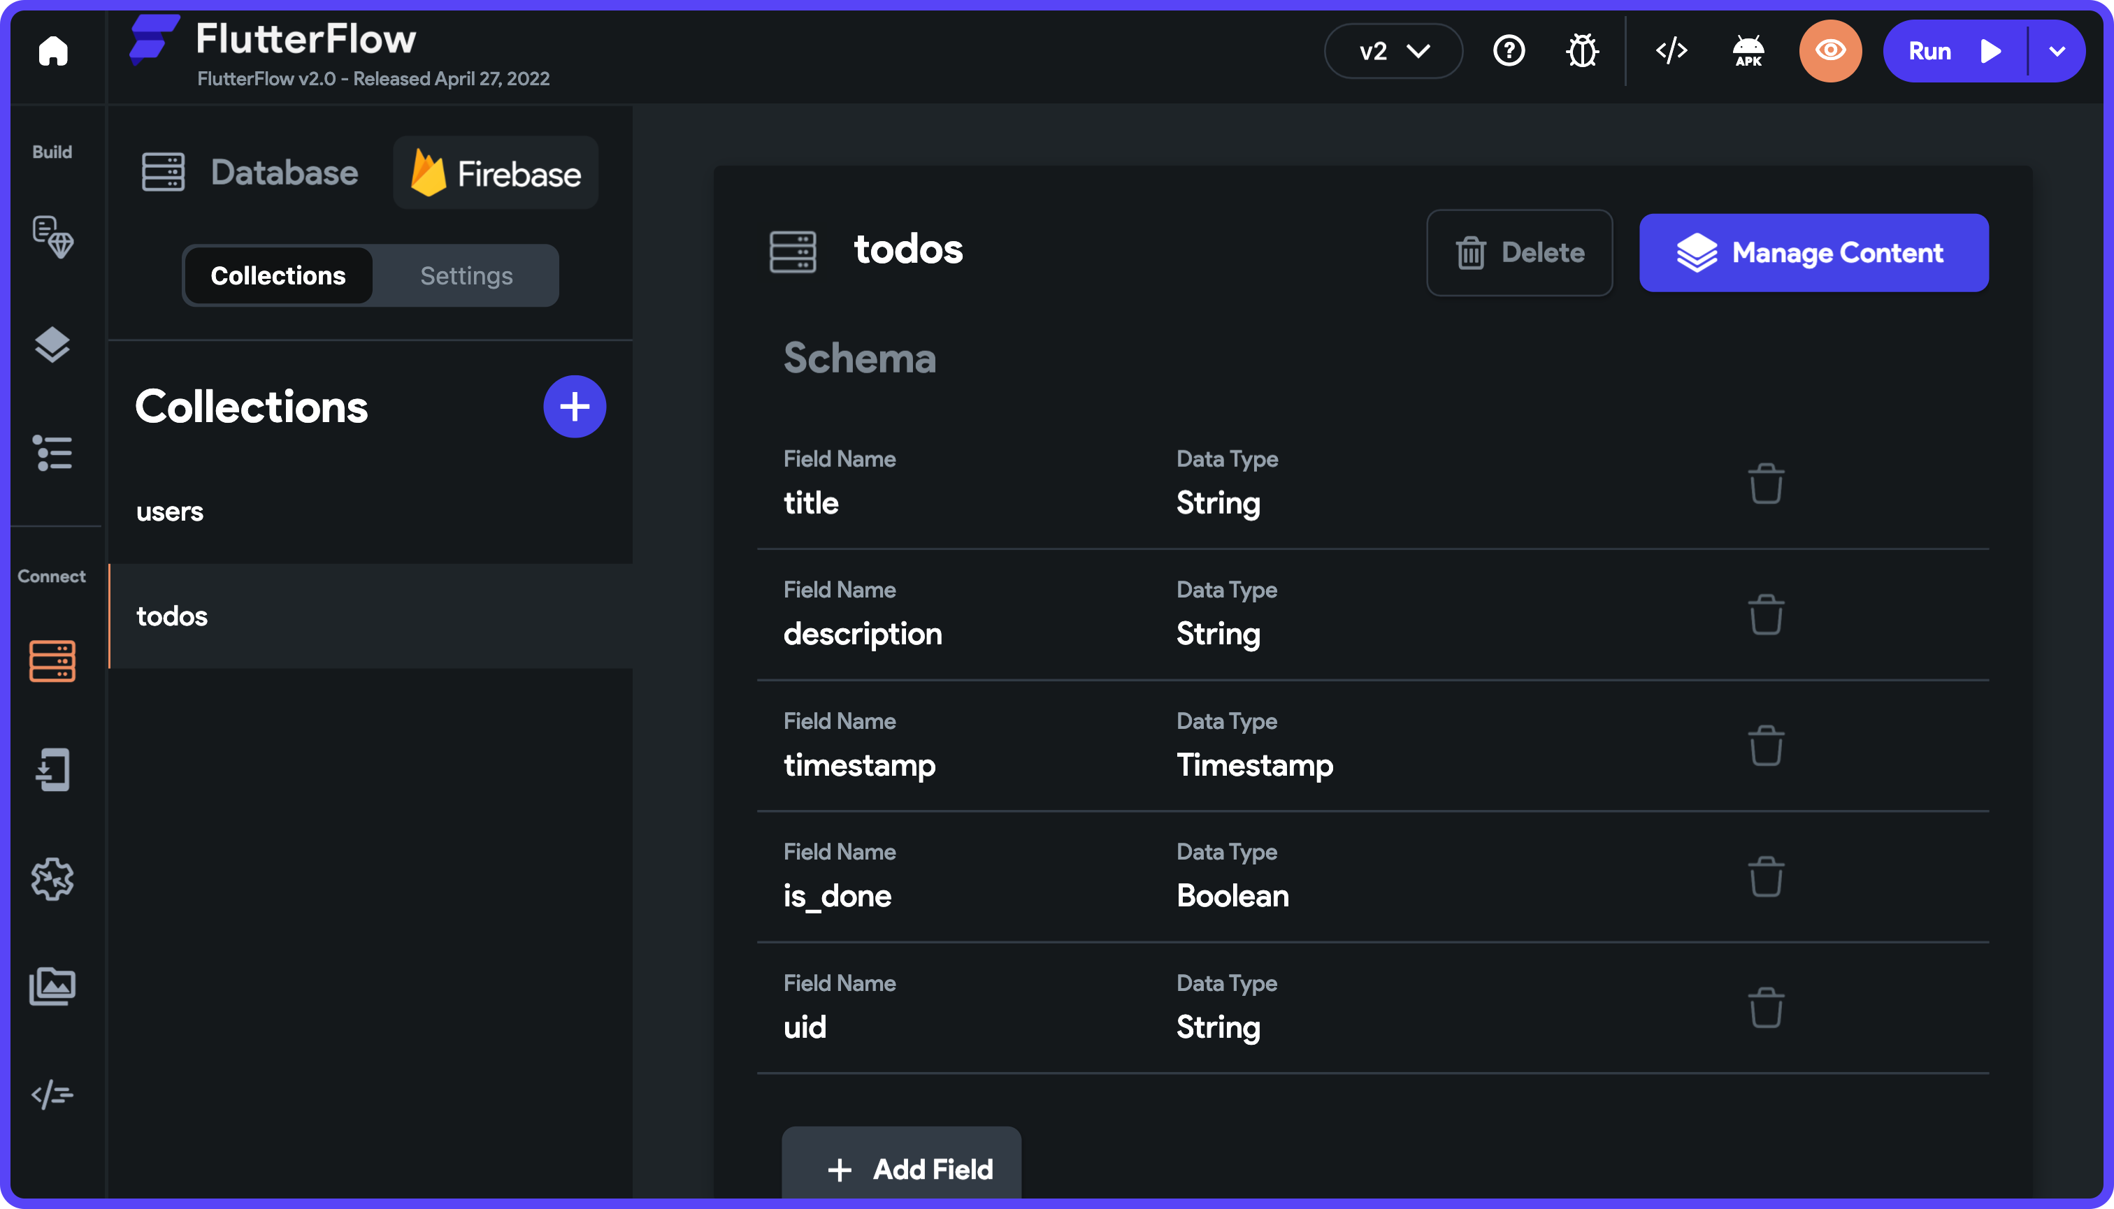The image size is (2114, 1209).
Task: Click String data type of description row
Action: click(1218, 635)
